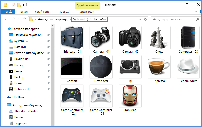This screenshot has width=202, height=127.
Task: Click the sidebar scroll up arrow
Action: point(52,26)
